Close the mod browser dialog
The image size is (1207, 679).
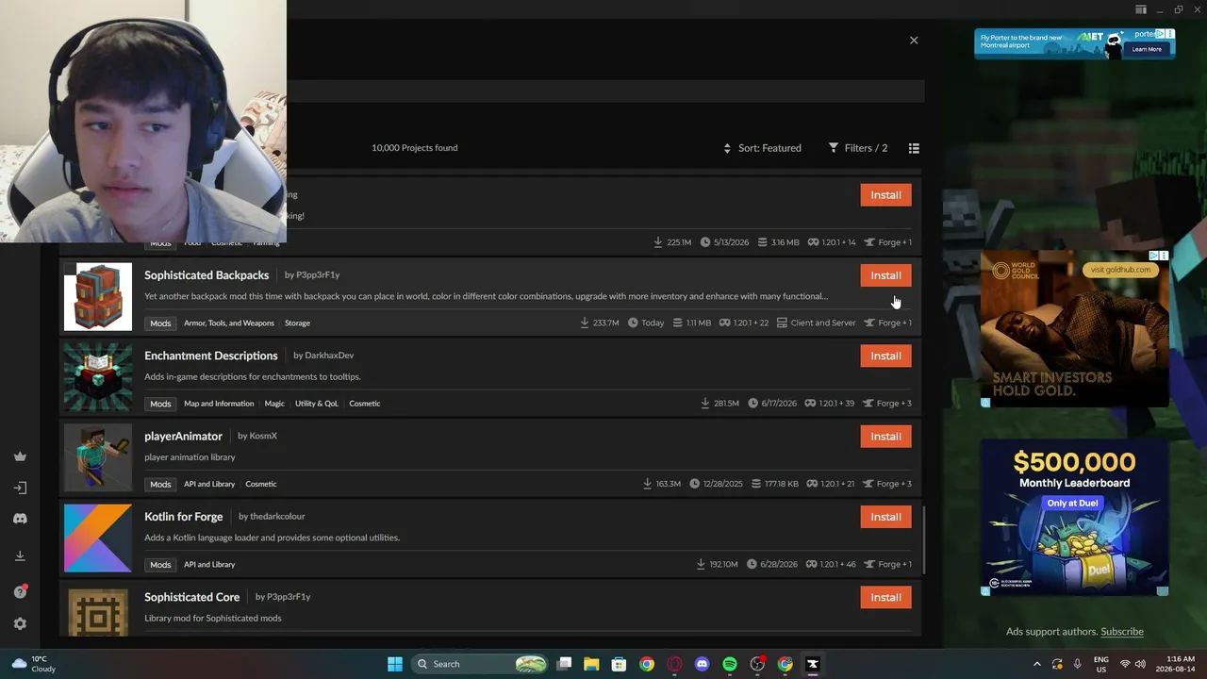point(914,41)
